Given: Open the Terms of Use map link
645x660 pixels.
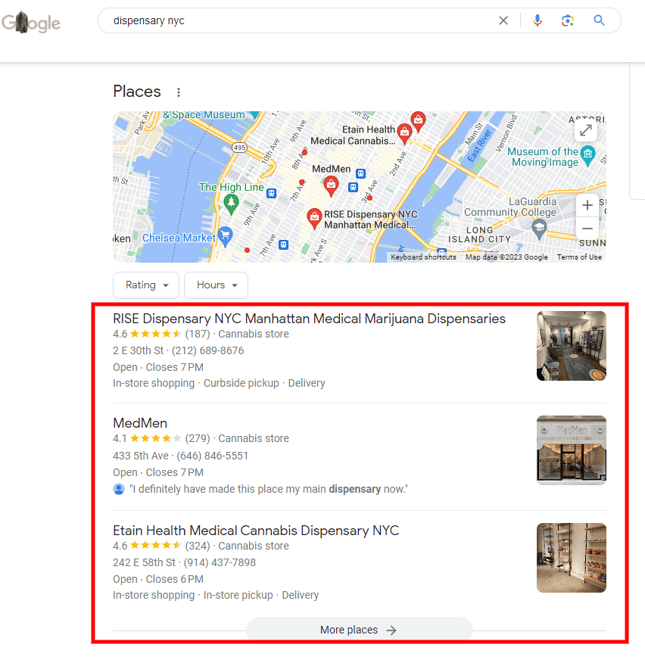Looking at the screenshot, I should [x=579, y=257].
